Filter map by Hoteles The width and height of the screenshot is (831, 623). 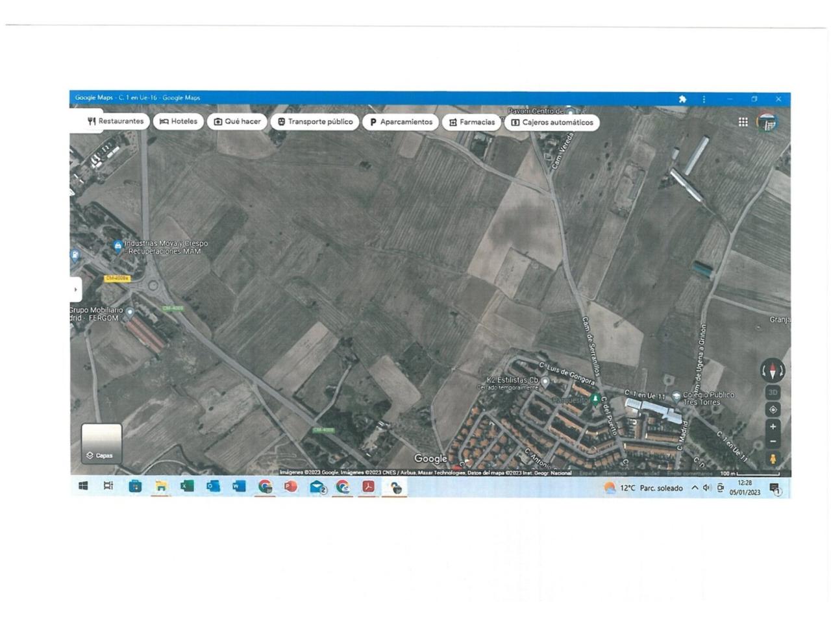coord(179,121)
